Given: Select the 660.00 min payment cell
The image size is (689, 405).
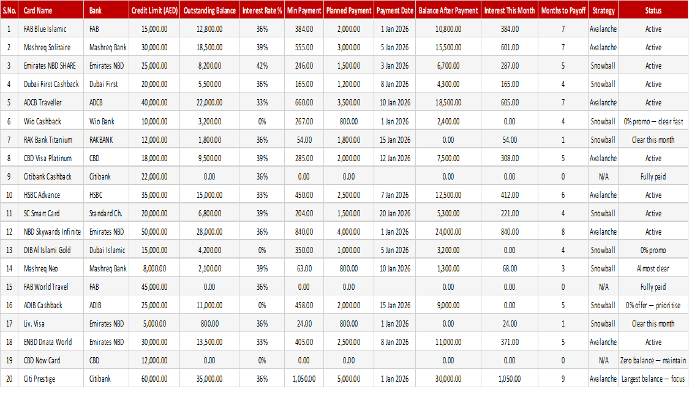Looking at the screenshot, I should pos(304,103).
